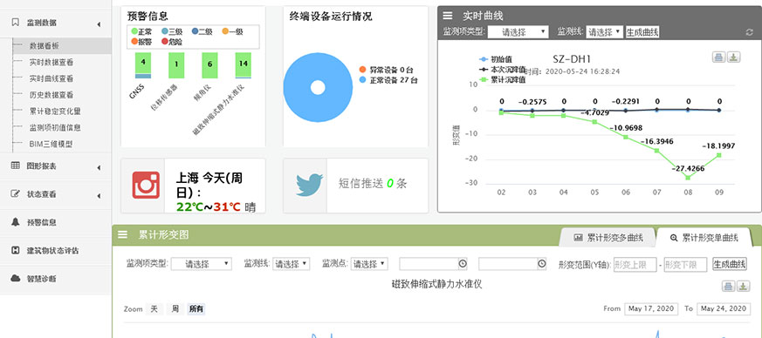Image resolution: width=762 pixels, height=338 pixels.
Task: Click the start time input field
Action: 433,264
